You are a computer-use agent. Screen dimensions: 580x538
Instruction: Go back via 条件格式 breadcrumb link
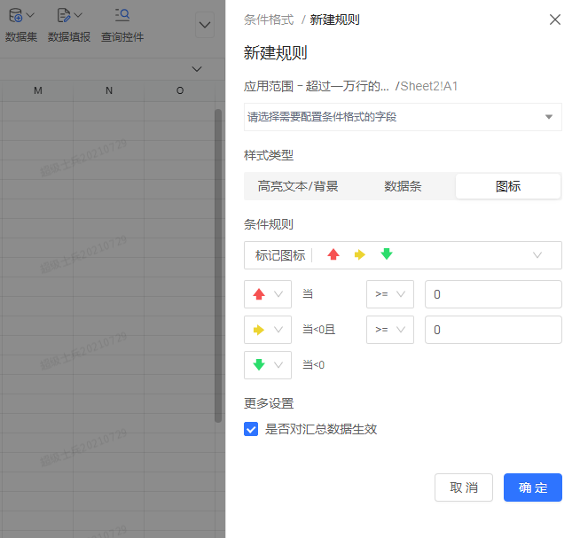pyautogui.click(x=268, y=19)
